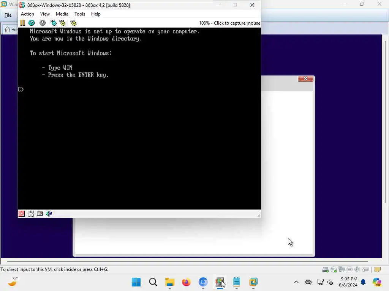Open the Windows Start menu
The image size is (389, 291).
tap(136, 282)
